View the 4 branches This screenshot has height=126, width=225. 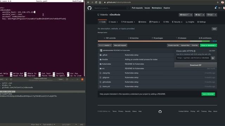coord(133,38)
